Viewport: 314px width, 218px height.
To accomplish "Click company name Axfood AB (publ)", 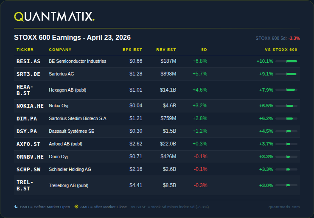I will point(65,144).
